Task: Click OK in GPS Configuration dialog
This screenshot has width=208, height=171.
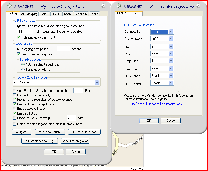Action: (149, 121)
